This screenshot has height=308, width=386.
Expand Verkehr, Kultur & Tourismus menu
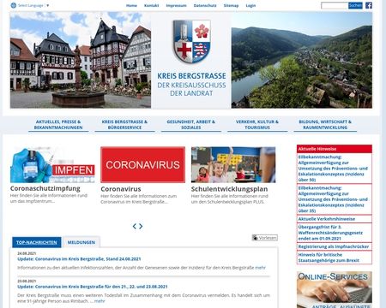(x=257, y=125)
